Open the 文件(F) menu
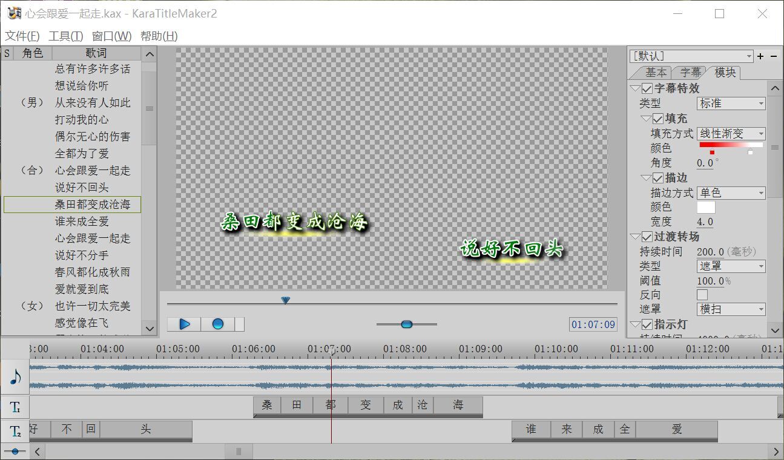 tap(22, 36)
